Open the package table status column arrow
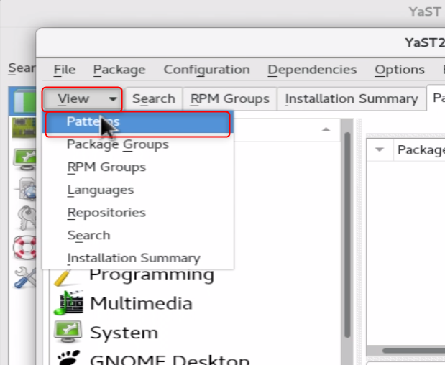The width and height of the screenshot is (445, 365). 380,149
